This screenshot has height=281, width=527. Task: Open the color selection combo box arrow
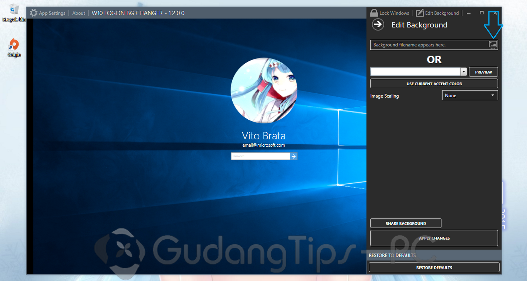464,72
